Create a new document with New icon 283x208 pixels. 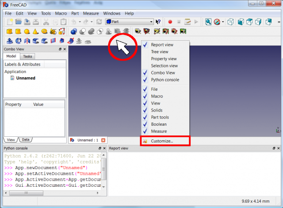point(10,22)
